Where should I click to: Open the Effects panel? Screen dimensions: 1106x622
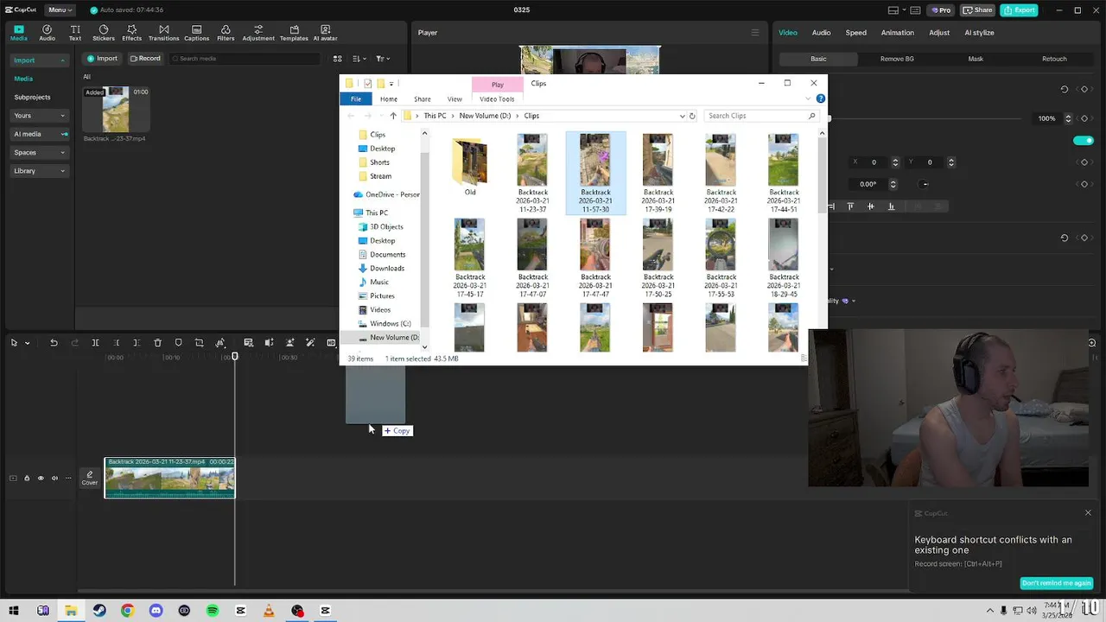point(131,33)
